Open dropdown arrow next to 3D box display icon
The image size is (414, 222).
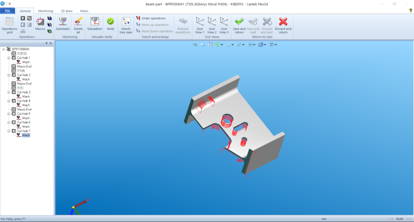pyautogui.click(x=265, y=45)
